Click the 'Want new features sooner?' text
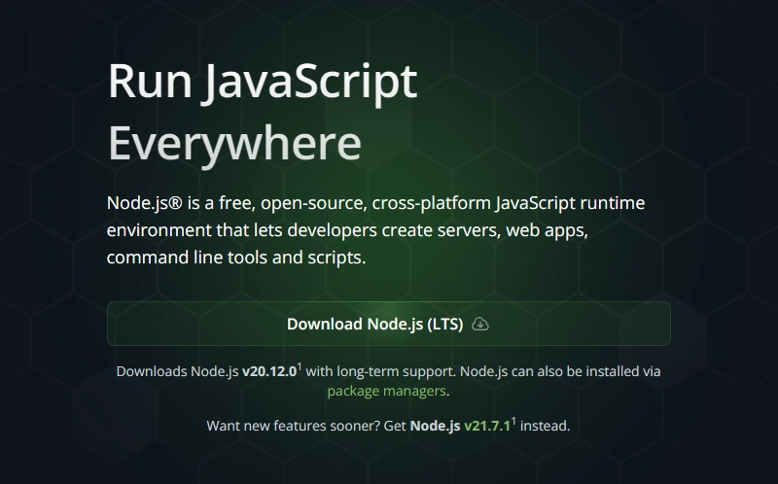Image resolution: width=778 pixels, height=484 pixels. click(294, 426)
